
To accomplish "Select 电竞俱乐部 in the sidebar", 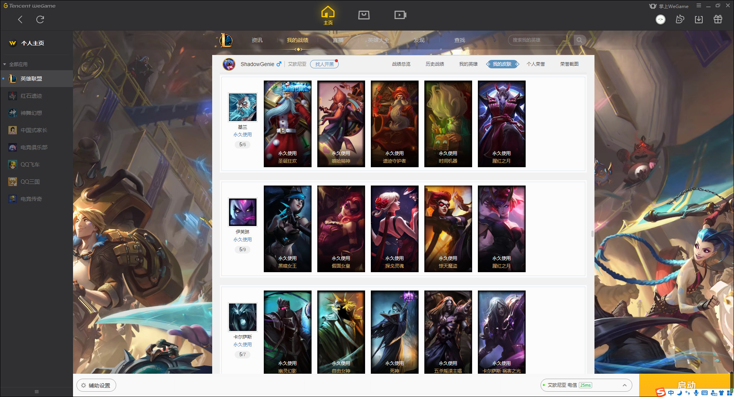I will tap(36, 147).
